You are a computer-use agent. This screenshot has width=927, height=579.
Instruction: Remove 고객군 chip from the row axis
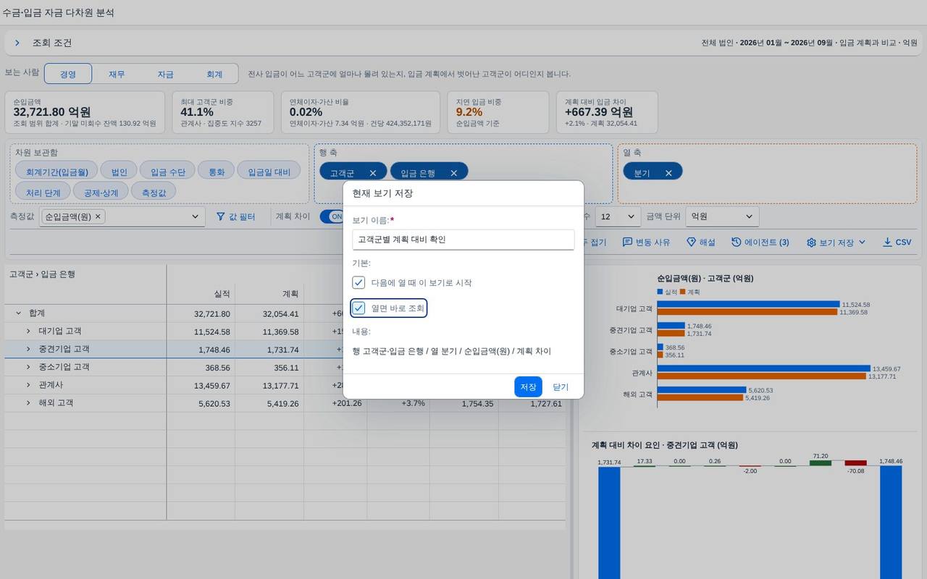click(373, 173)
